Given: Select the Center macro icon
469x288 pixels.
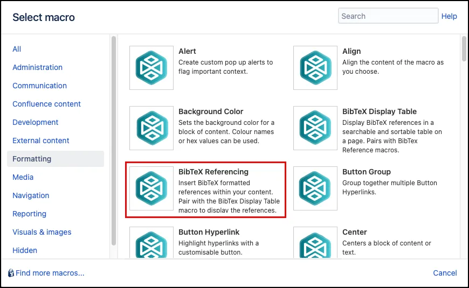Looking at the screenshot, I should click(315, 242).
